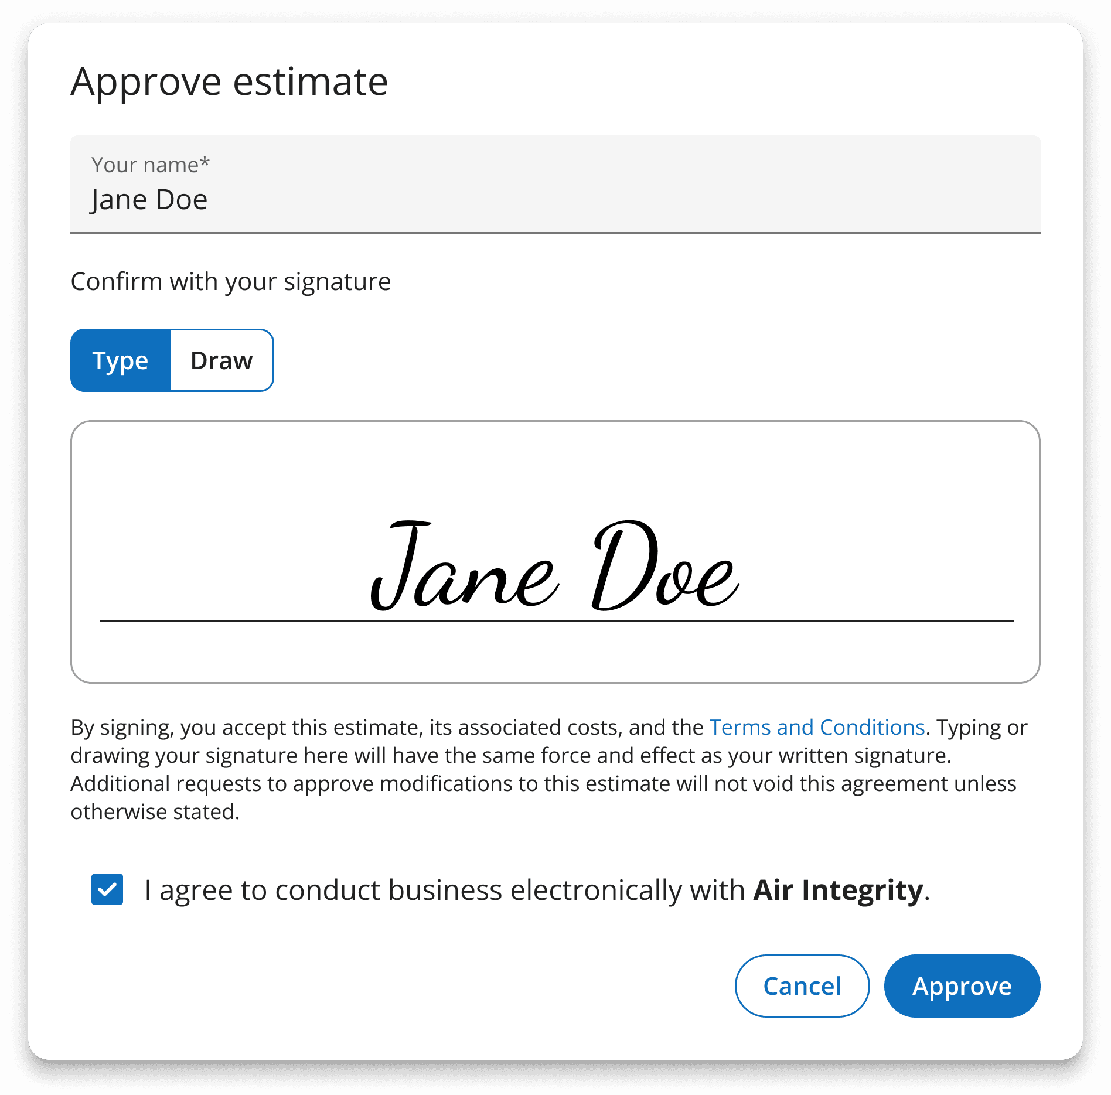Viewport: 1111px width, 1095px height.
Task: Click the cursive Jane Doe signature
Action: (555, 565)
